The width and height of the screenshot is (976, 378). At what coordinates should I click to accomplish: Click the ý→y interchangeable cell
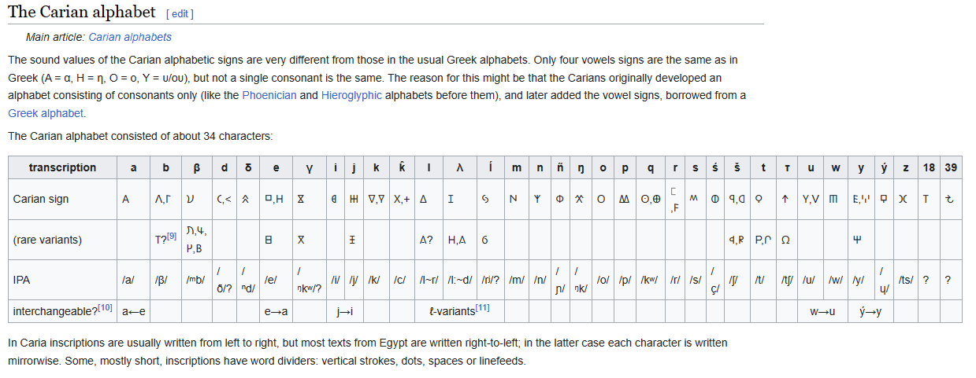tap(870, 311)
